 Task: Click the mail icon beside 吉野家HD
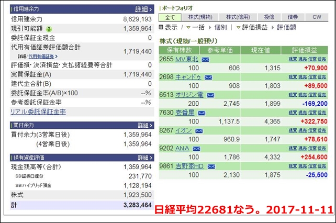coord(211,166)
